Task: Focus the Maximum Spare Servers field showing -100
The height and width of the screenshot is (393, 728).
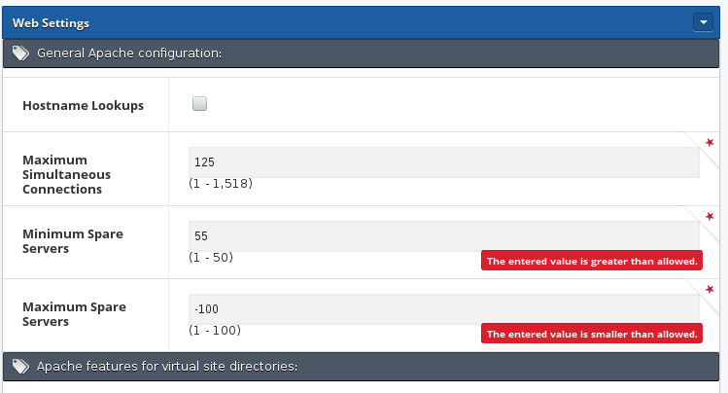Action: pos(444,309)
